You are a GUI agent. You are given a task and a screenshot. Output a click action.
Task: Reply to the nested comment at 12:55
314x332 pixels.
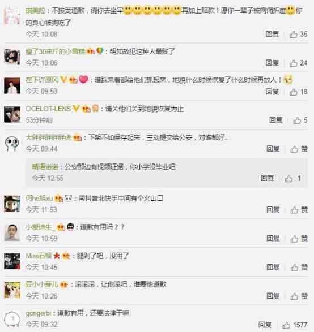pos(268,178)
